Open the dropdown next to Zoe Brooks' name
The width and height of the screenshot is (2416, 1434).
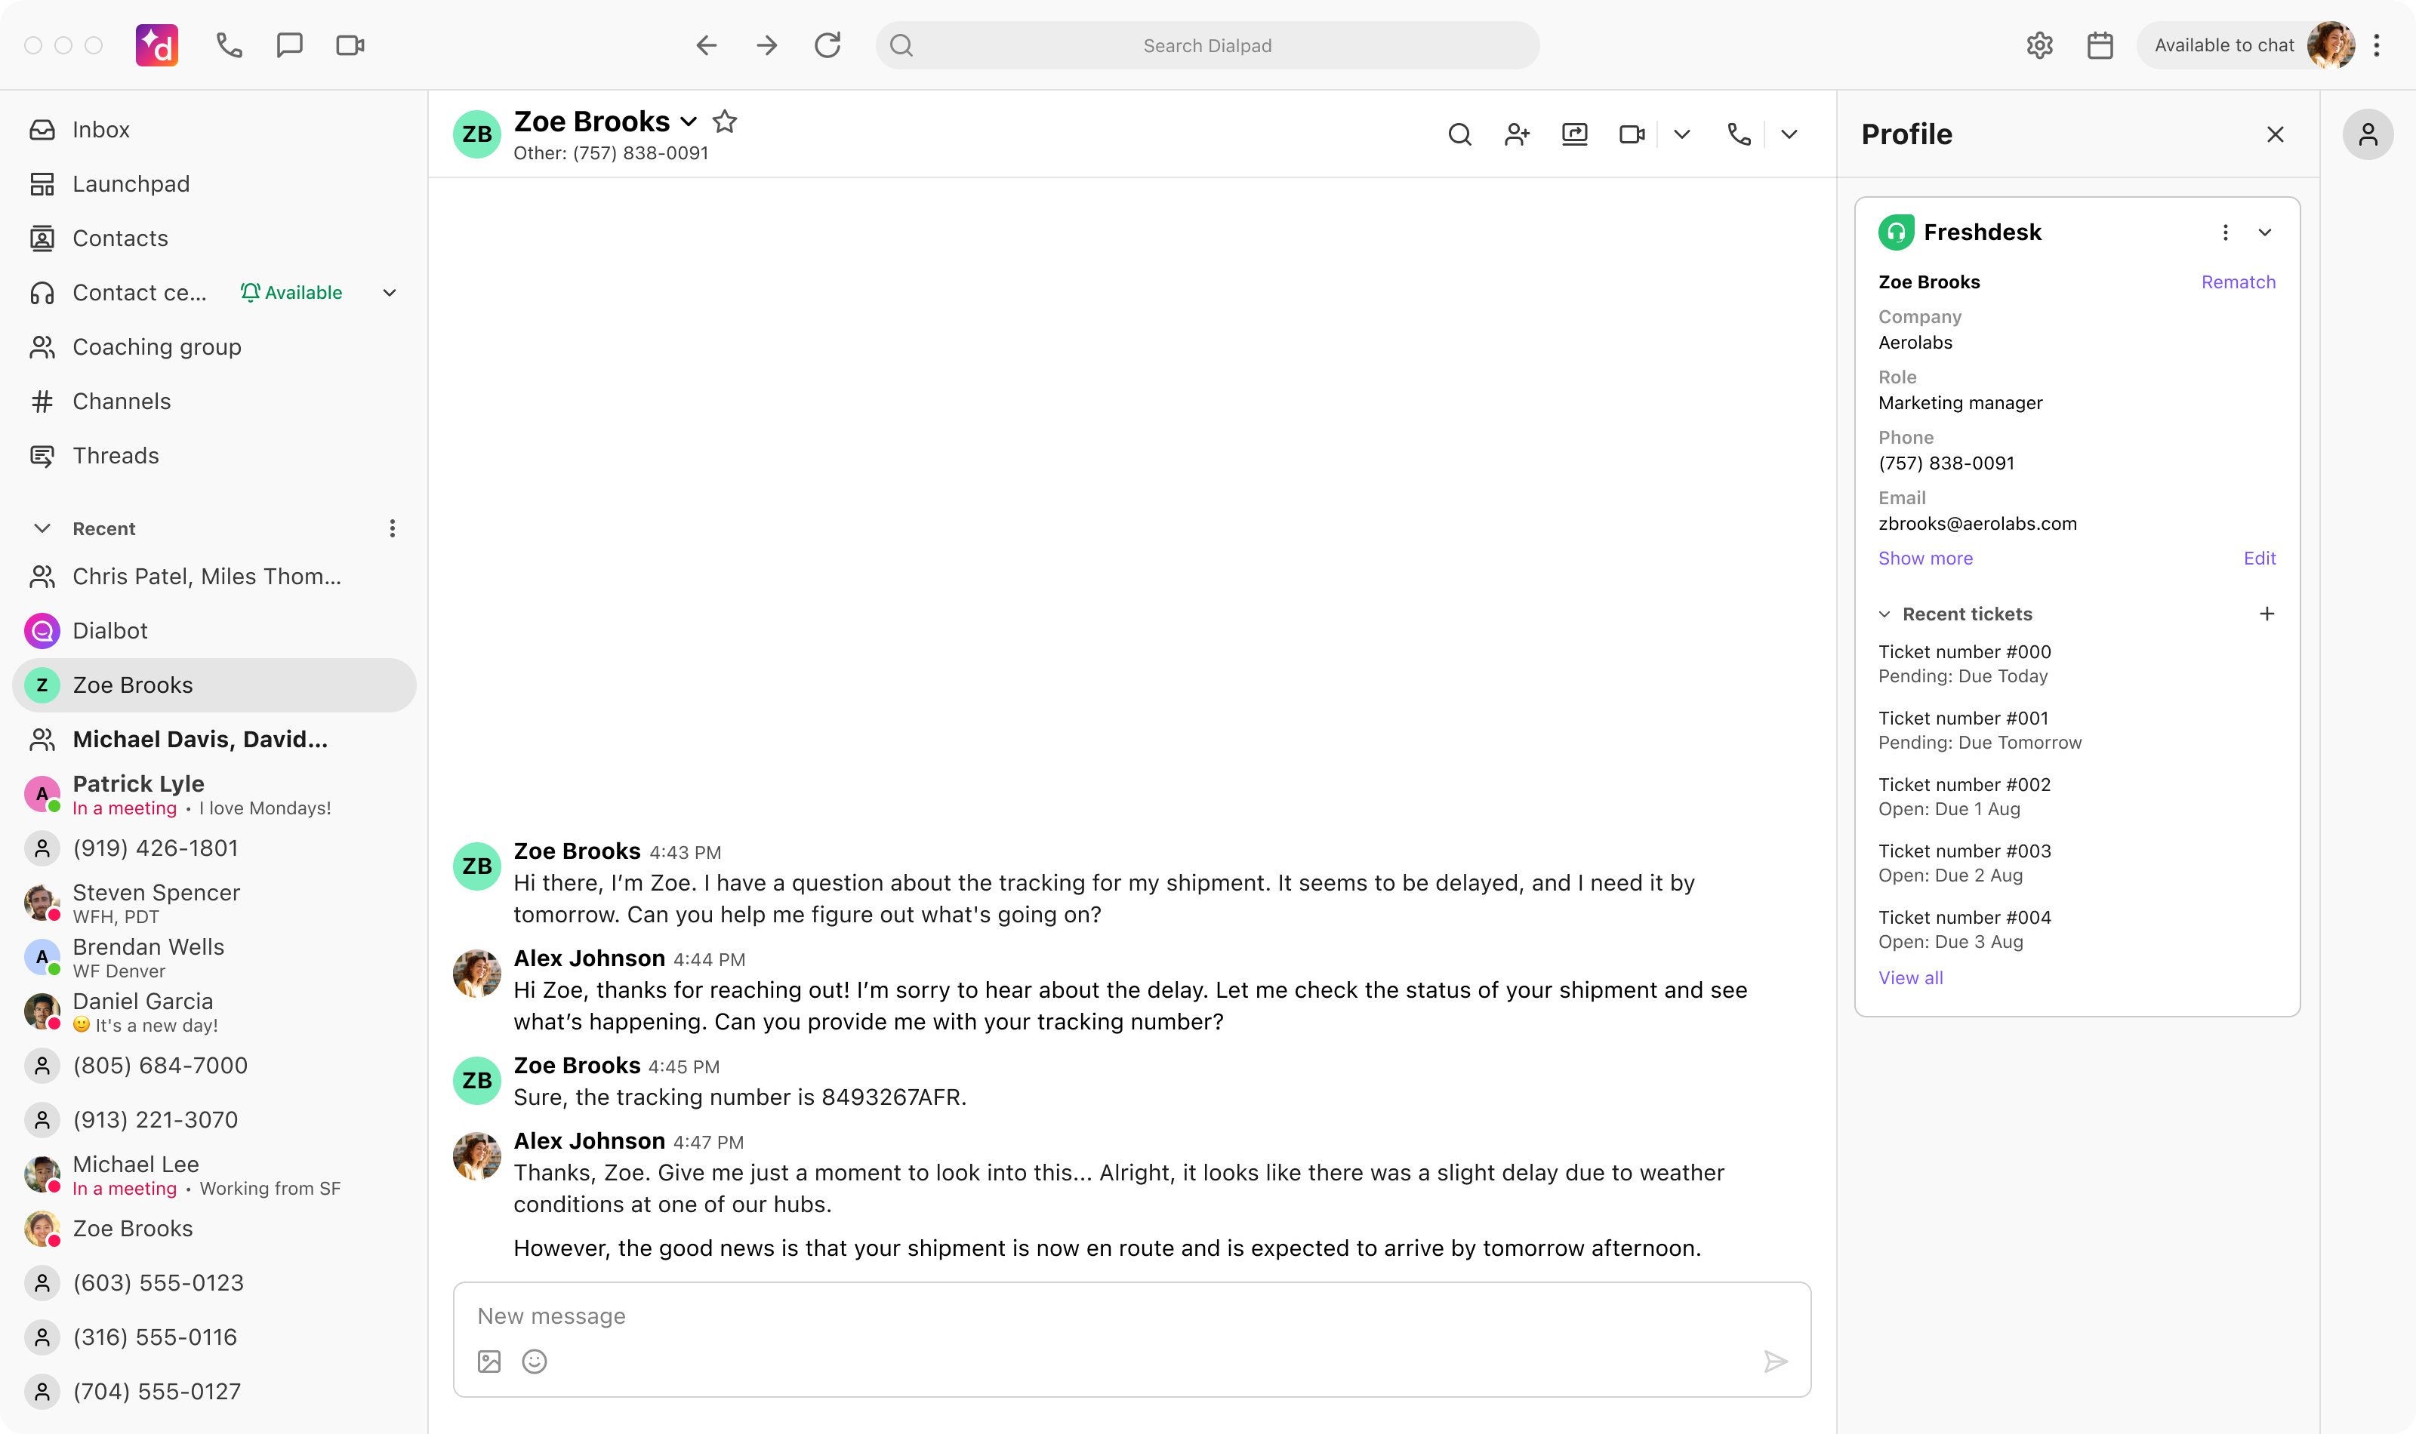[687, 121]
